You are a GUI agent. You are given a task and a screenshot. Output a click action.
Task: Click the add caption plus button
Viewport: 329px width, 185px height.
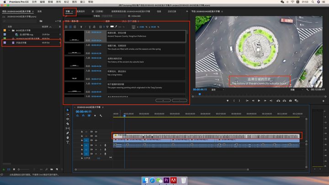click(163, 100)
